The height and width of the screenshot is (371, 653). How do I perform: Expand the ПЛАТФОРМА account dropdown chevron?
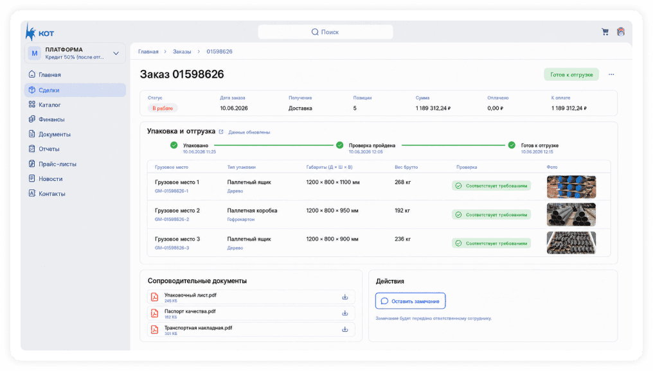(116, 53)
